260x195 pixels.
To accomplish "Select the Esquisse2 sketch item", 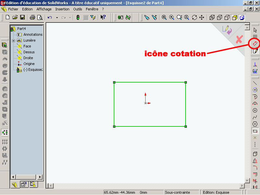I will (x=33, y=70).
